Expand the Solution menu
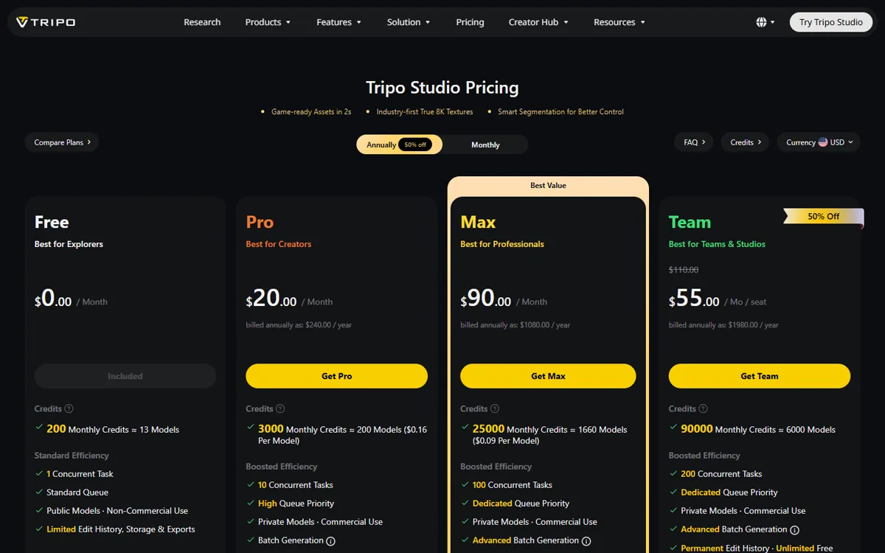 point(409,22)
